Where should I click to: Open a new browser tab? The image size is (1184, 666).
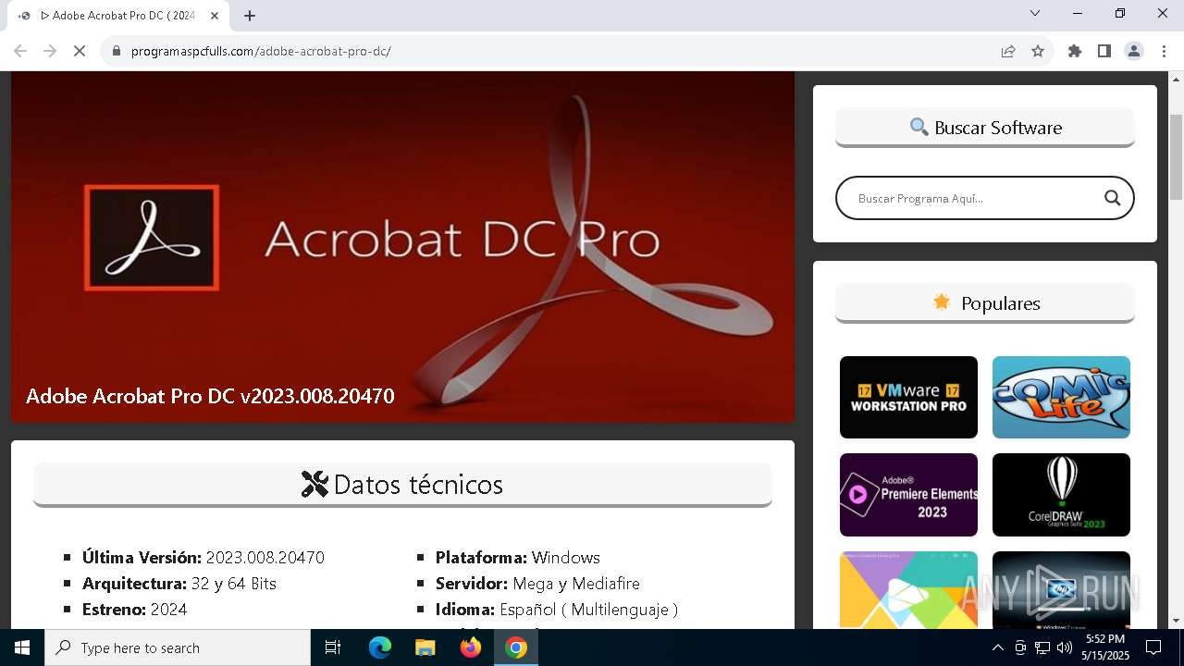[250, 16]
